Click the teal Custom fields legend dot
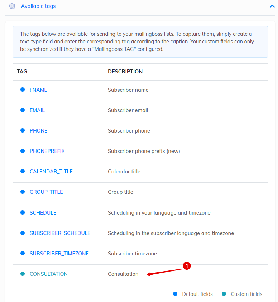The width and height of the screenshot is (278, 302). pos(224,294)
